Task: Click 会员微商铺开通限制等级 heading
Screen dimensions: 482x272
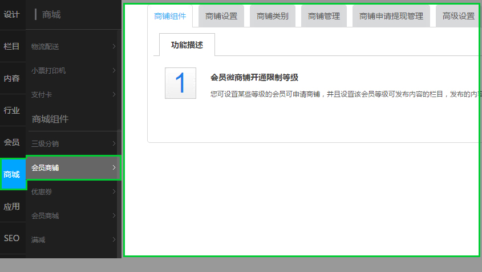Action: 255,77
